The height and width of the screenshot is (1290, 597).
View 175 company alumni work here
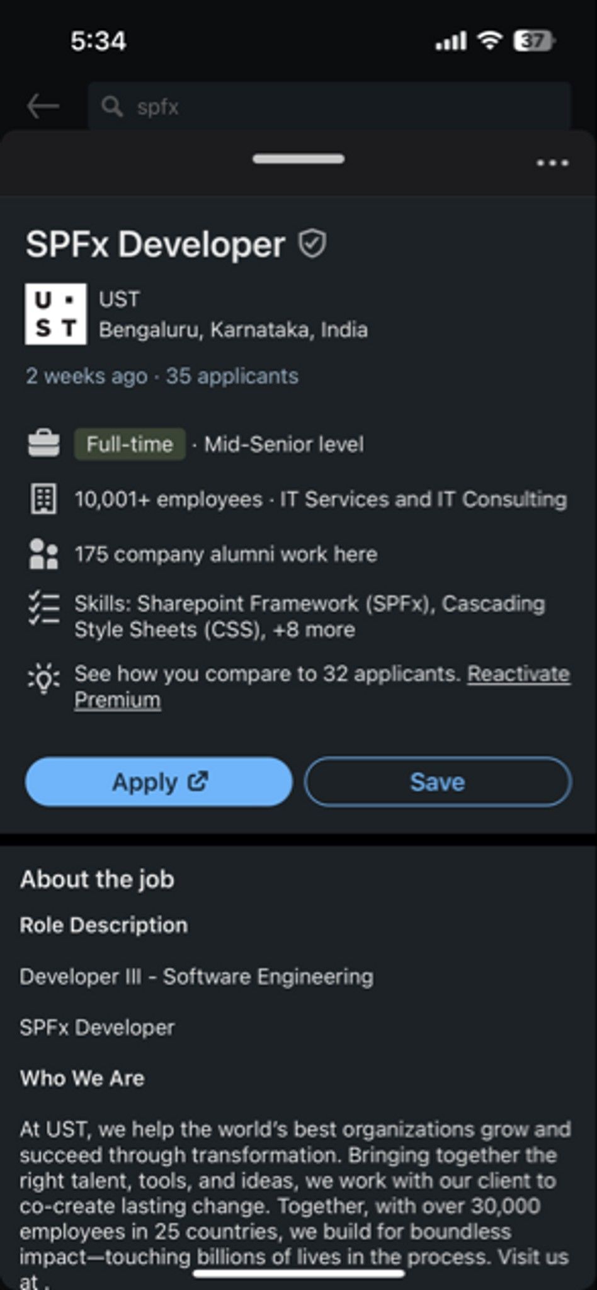tap(226, 554)
